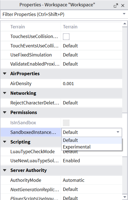
Task: Select the ValidateEnabledProxi... property name
Action: 35,64
